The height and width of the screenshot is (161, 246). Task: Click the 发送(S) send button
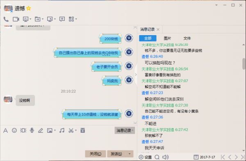117,154
